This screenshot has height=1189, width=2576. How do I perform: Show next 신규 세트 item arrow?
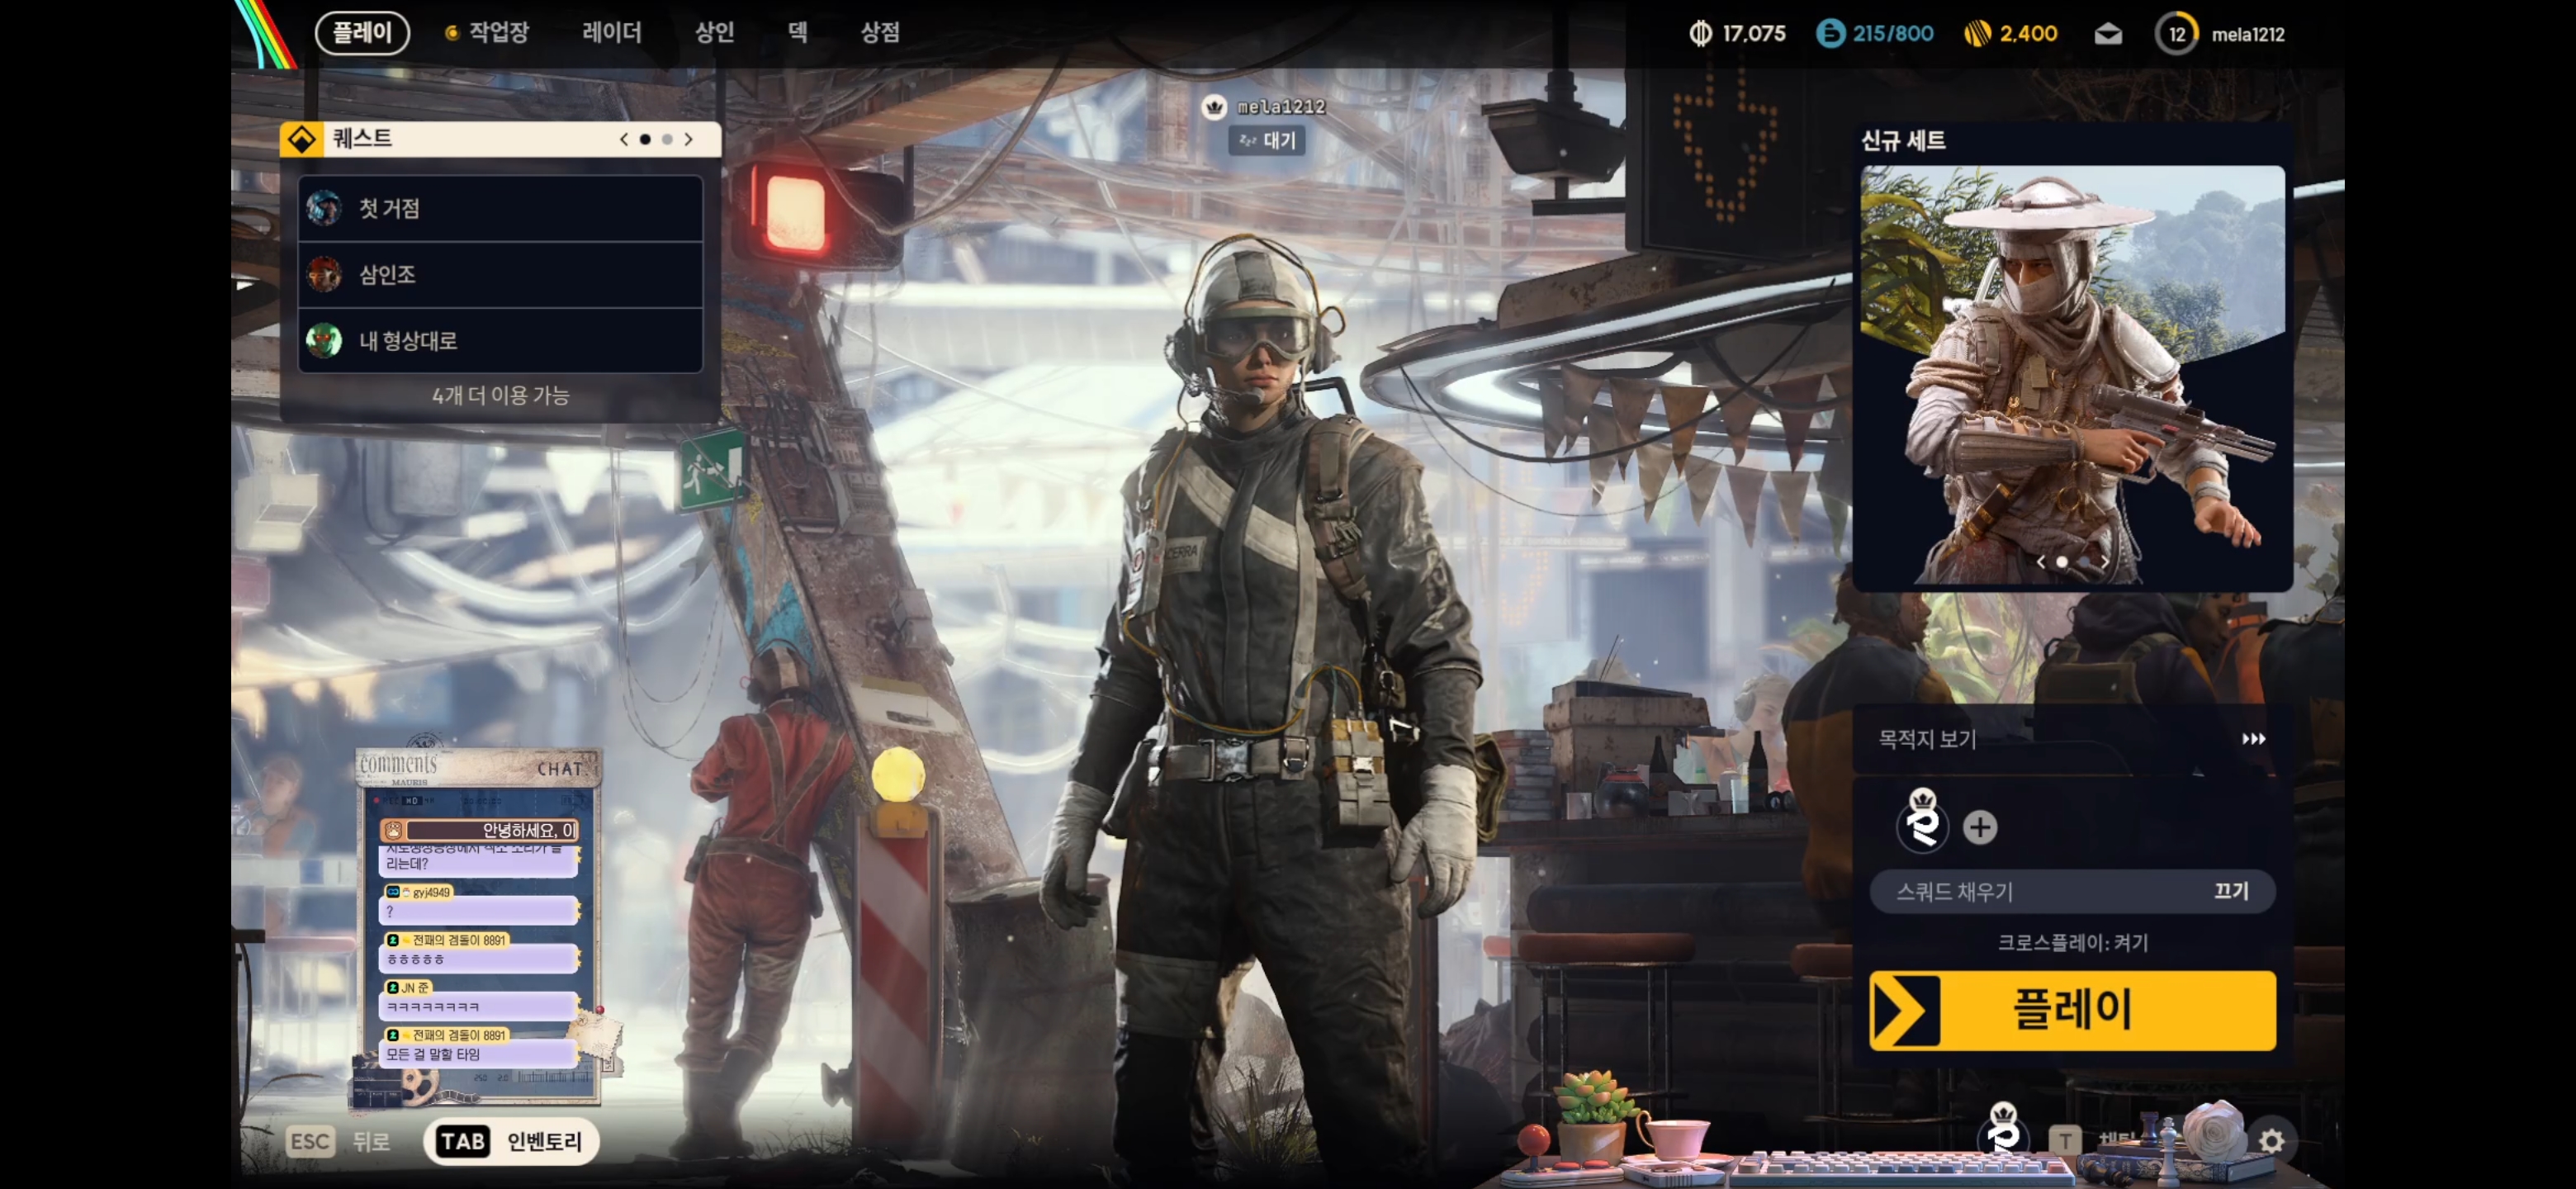2105,562
